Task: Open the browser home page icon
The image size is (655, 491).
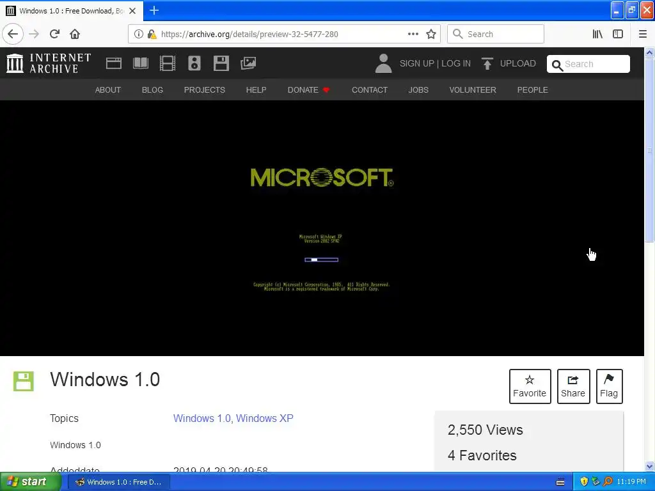Action: 75,34
